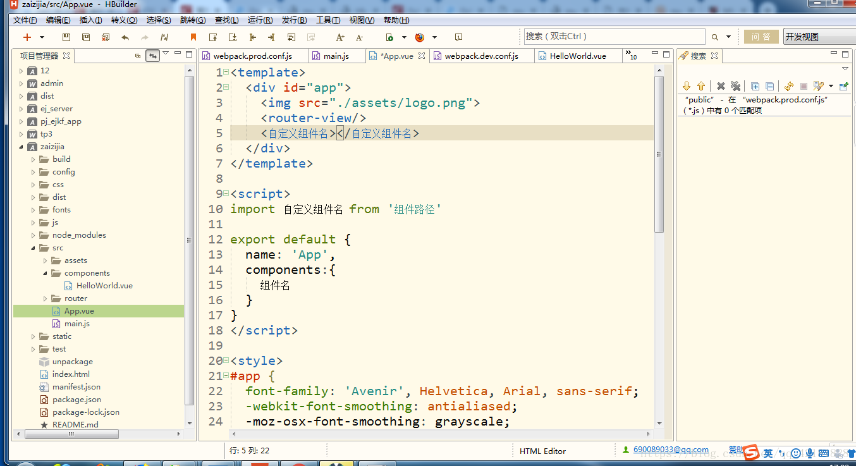
Task: Click editor vertical scrollbar thumb
Action: point(659,154)
